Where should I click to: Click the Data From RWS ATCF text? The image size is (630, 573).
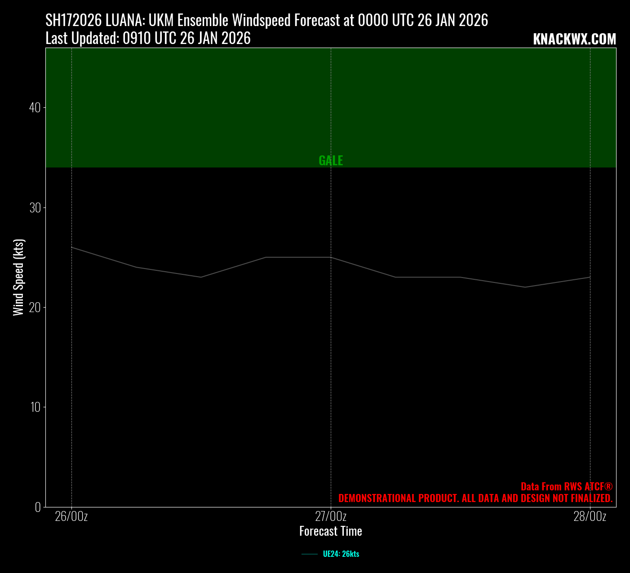566,487
